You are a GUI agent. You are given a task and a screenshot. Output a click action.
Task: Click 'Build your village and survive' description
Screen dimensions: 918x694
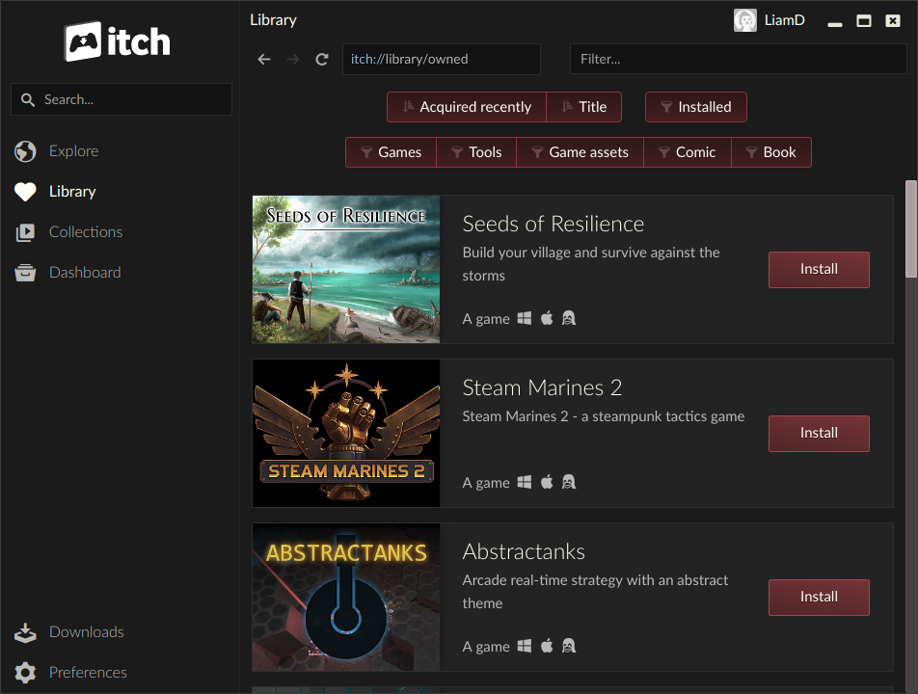(591, 264)
